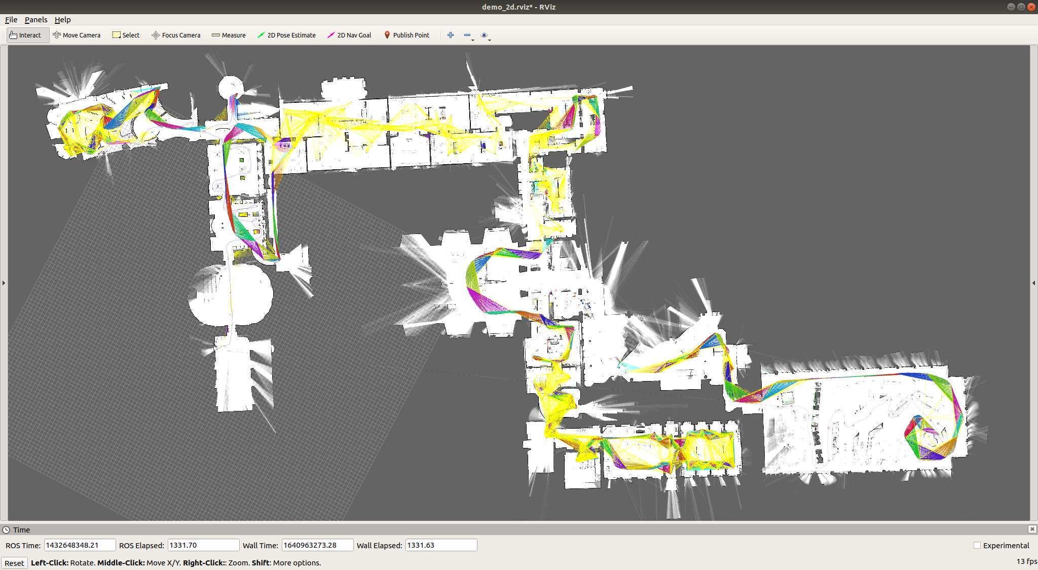Viewport: 1038px width, 570px height.
Task: Close the Time panel
Action: [x=1031, y=529]
